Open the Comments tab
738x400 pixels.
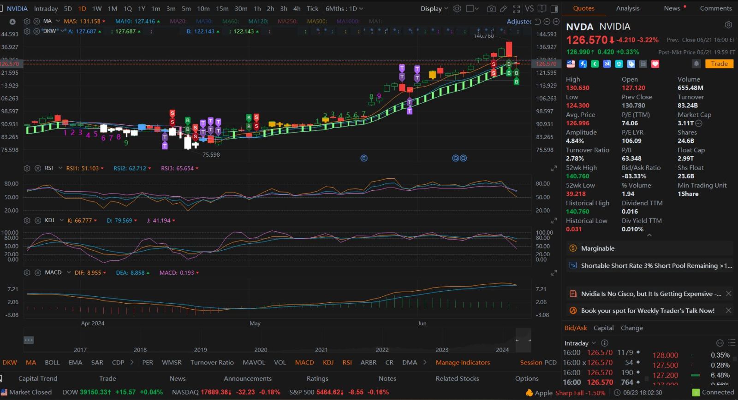pyautogui.click(x=716, y=8)
